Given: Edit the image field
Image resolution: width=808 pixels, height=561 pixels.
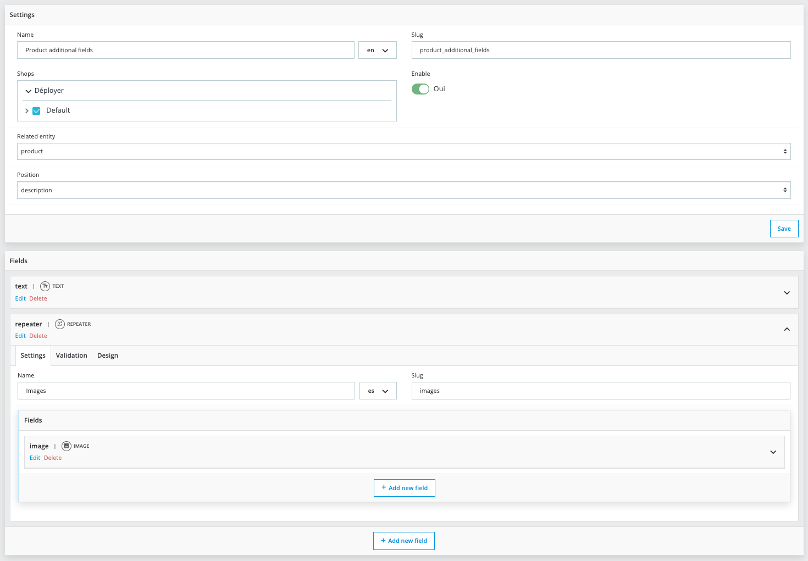Looking at the screenshot, I should coord(35,458).
